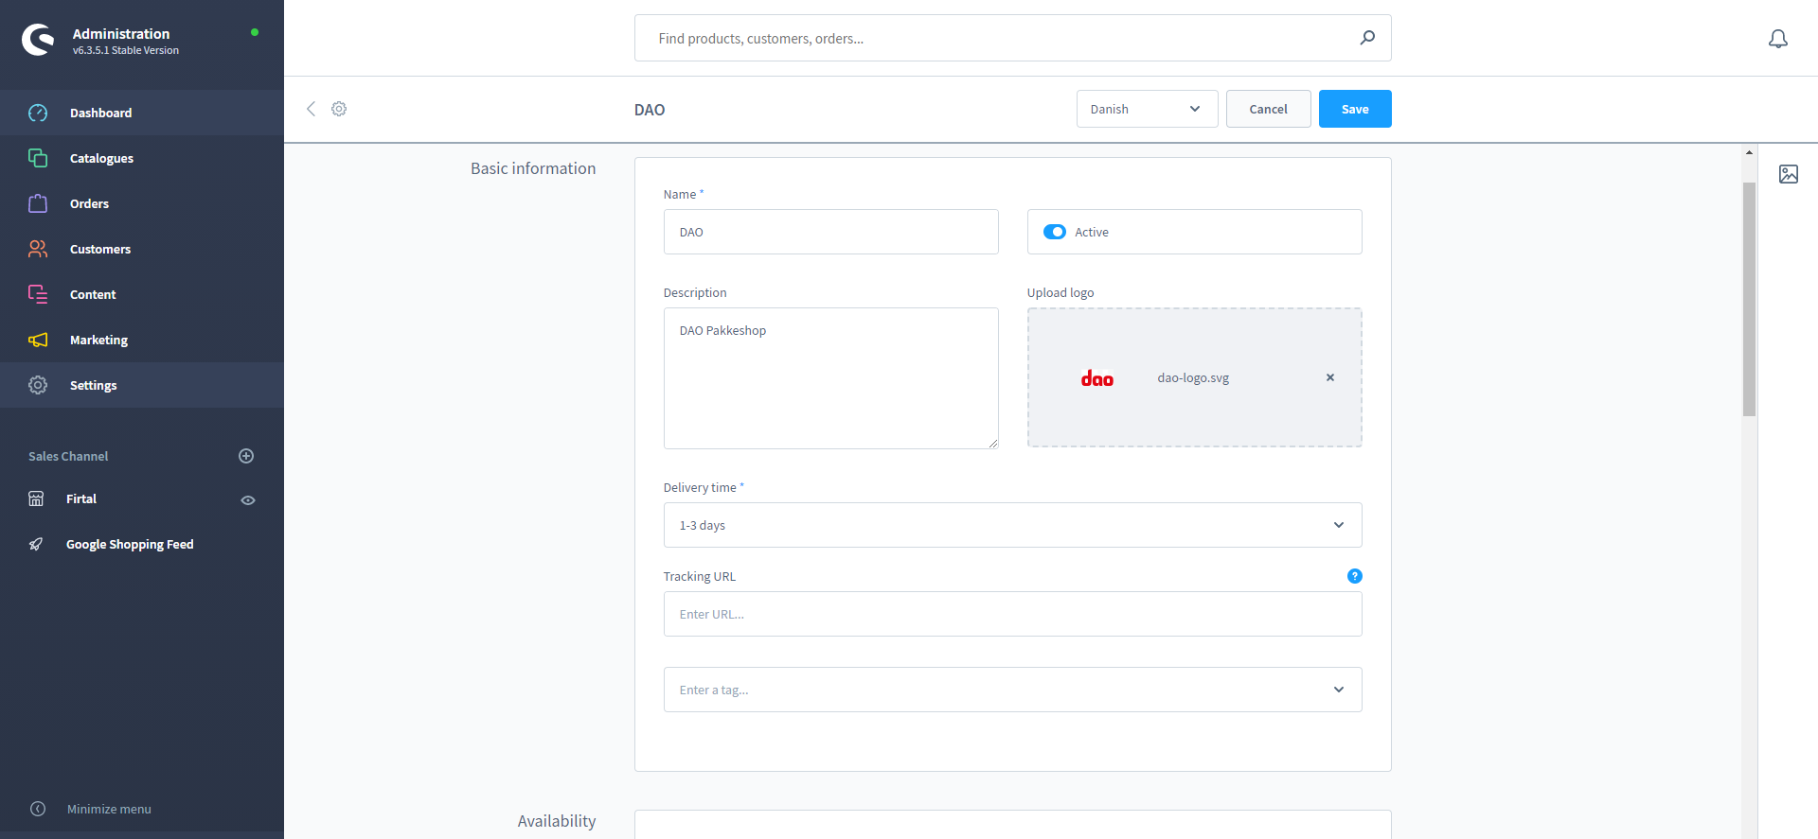The image size is (1818, 839).
Task: Open the Dashboard speedometer icon
Action: coord(38,113)
